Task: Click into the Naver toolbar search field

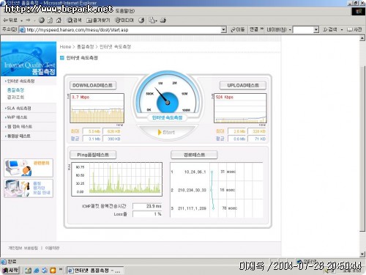Action: pos(304,30)
